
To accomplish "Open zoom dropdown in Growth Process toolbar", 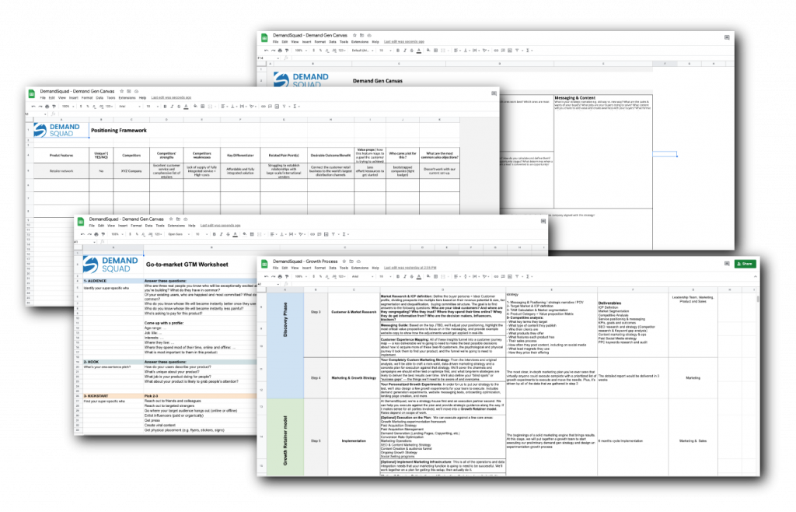I will (301, 276).
